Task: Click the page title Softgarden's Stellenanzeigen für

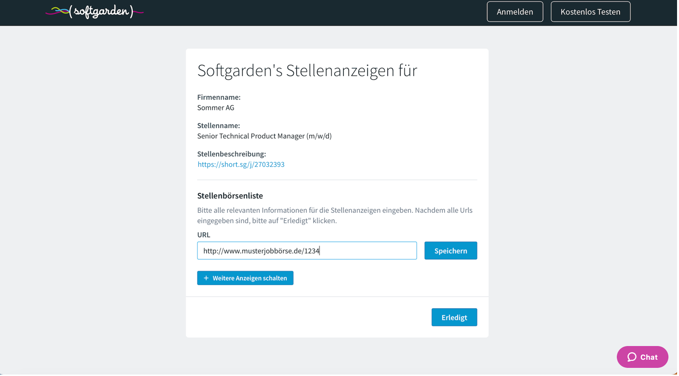Action: coord(307,70)
